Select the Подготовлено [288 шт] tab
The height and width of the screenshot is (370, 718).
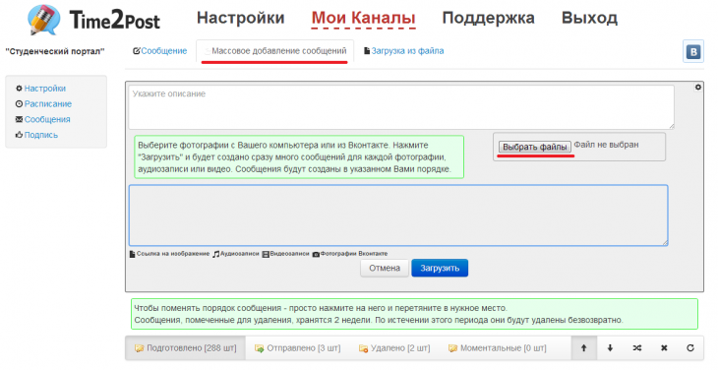tap(186, 348)
